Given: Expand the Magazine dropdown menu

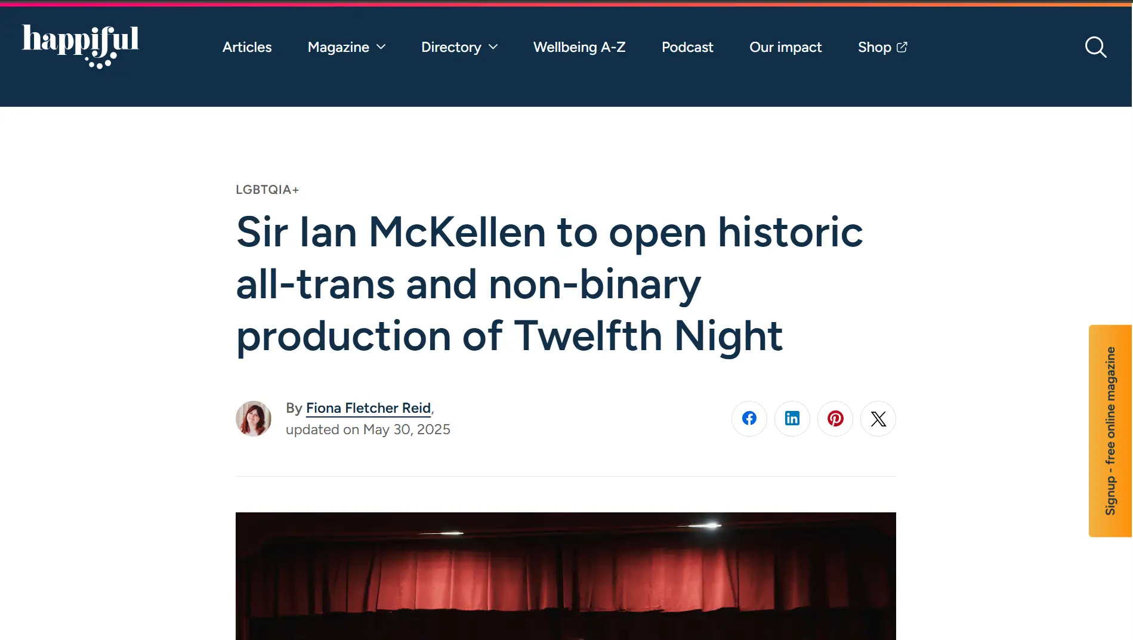Looking at the screenshot, I should (347, 47).
